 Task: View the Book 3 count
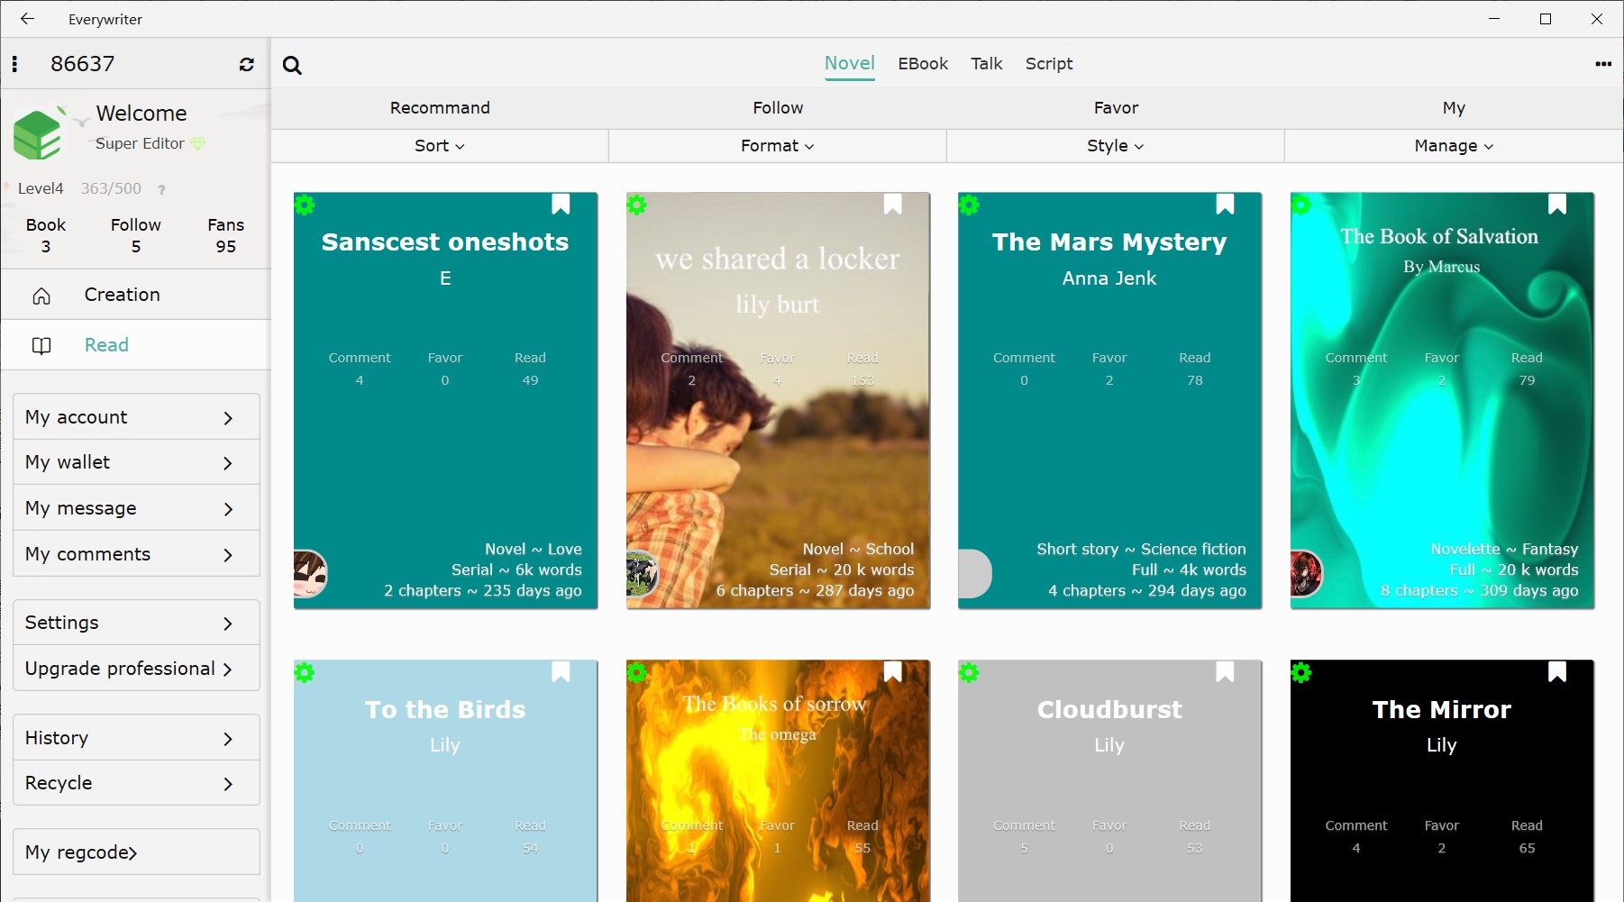pos(46,235)
